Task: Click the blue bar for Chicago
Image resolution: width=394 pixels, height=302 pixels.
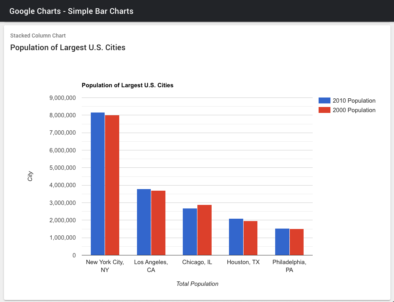Action: (x=190, y=232)
